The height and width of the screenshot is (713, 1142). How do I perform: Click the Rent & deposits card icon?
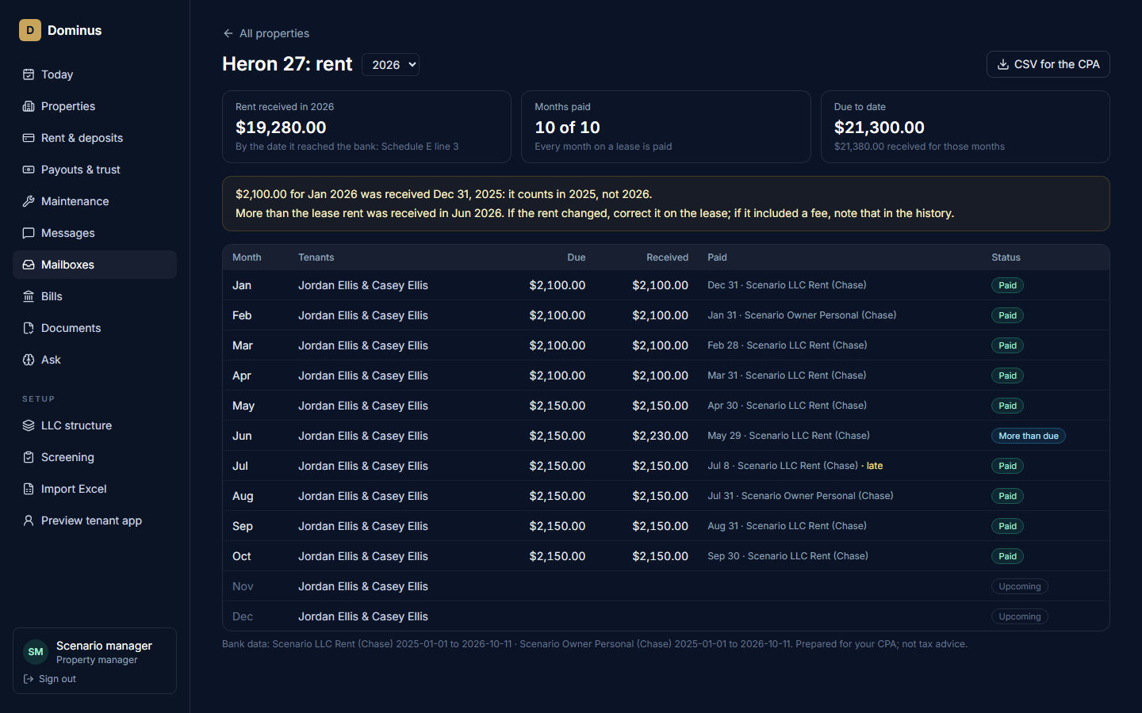click(29, 138)
